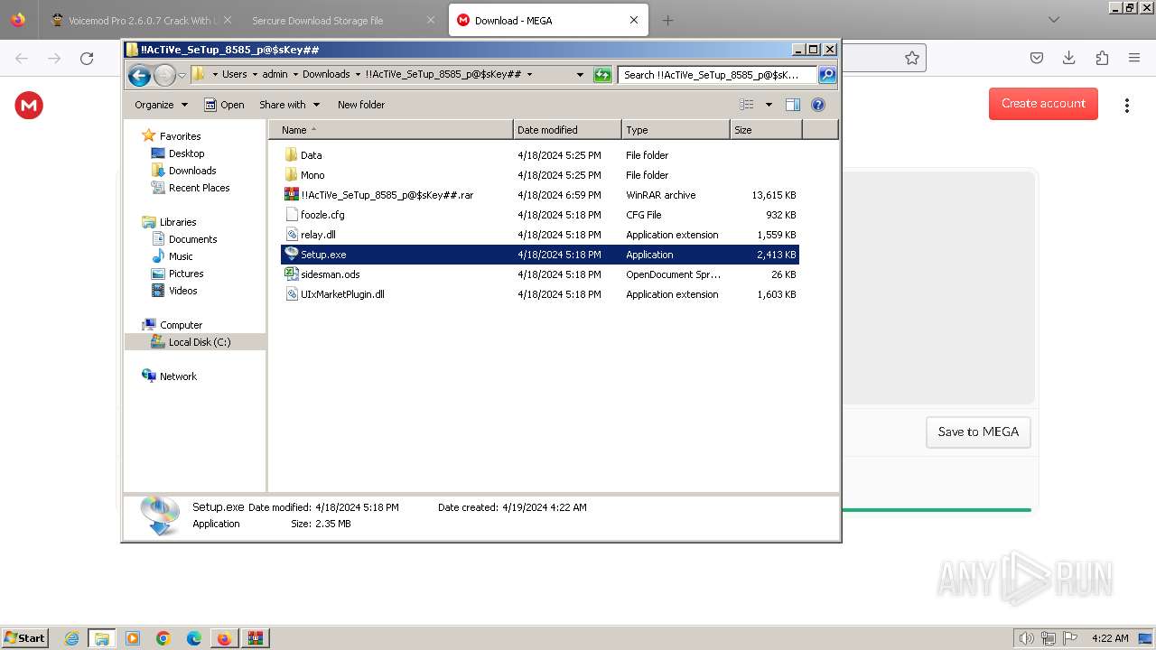Click the Explorer Forward navigation arrow
This screenshot has width=1156, height=650.
(164, 75)
